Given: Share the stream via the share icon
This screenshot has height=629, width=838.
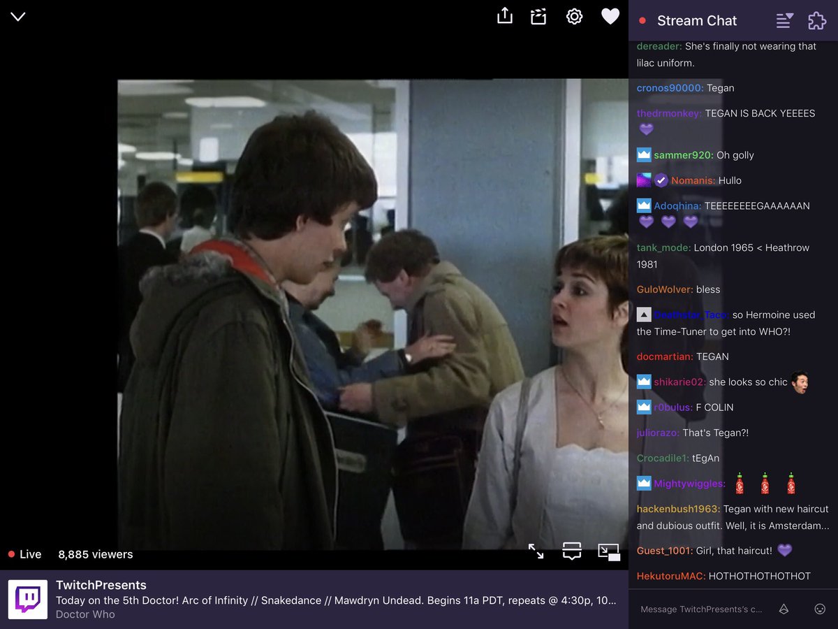Looking at the screenshot, I should pyautogui.click(x=504, y=16).
